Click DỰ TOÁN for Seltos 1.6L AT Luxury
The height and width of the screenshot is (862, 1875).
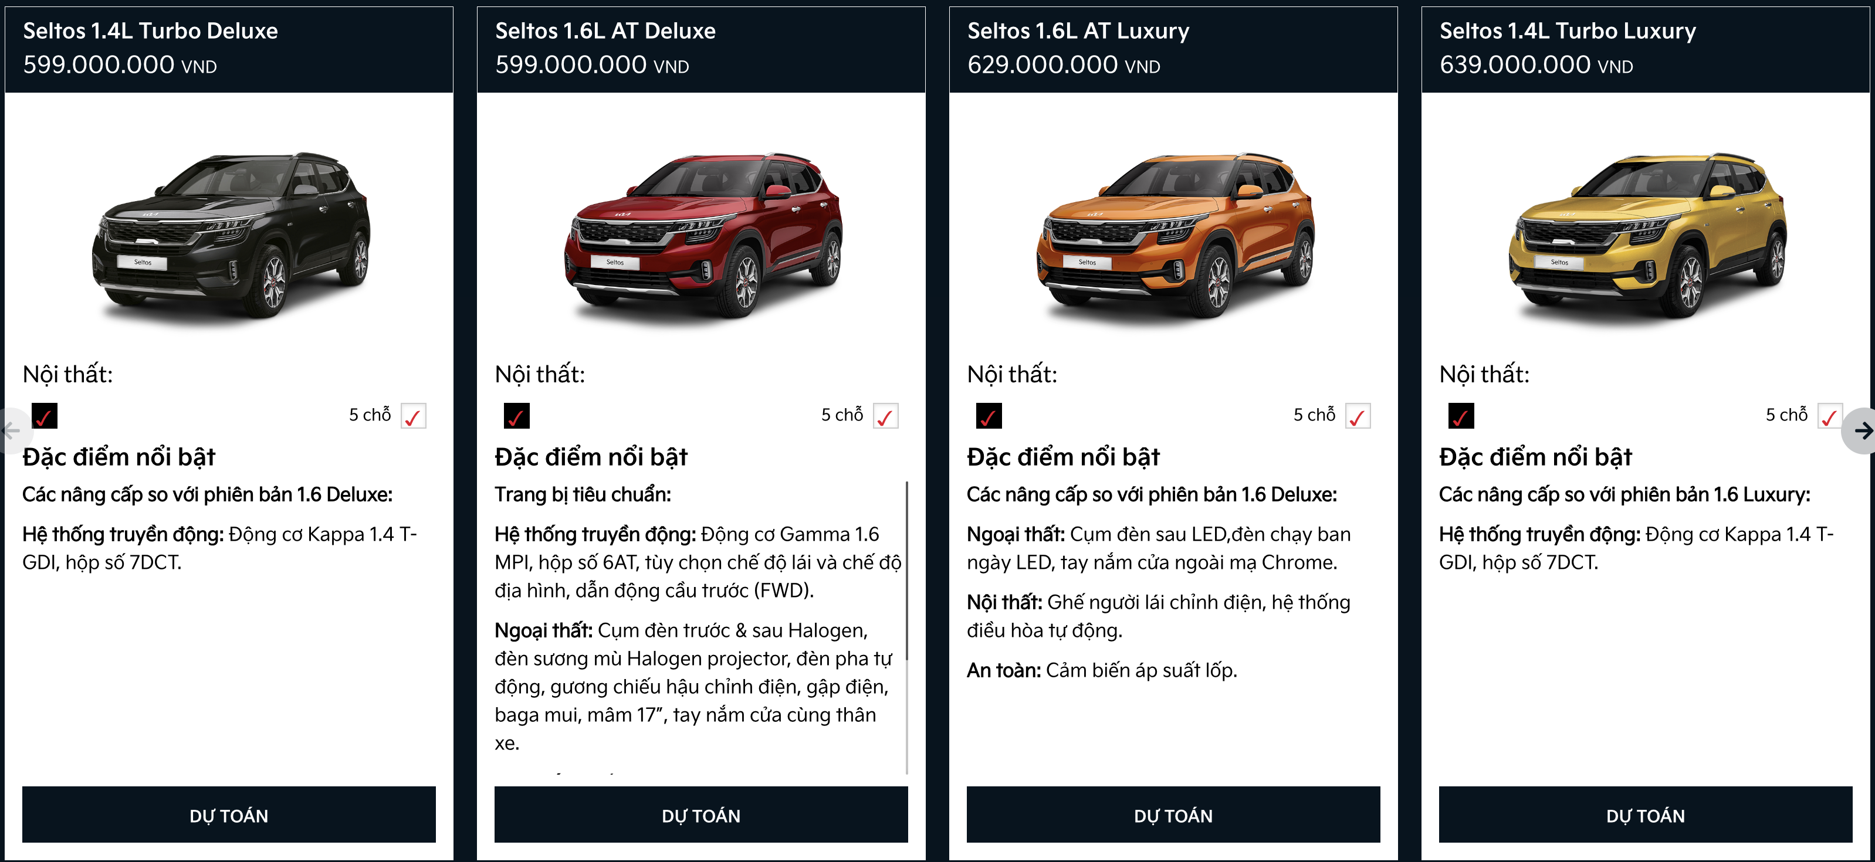[1173, 815]
